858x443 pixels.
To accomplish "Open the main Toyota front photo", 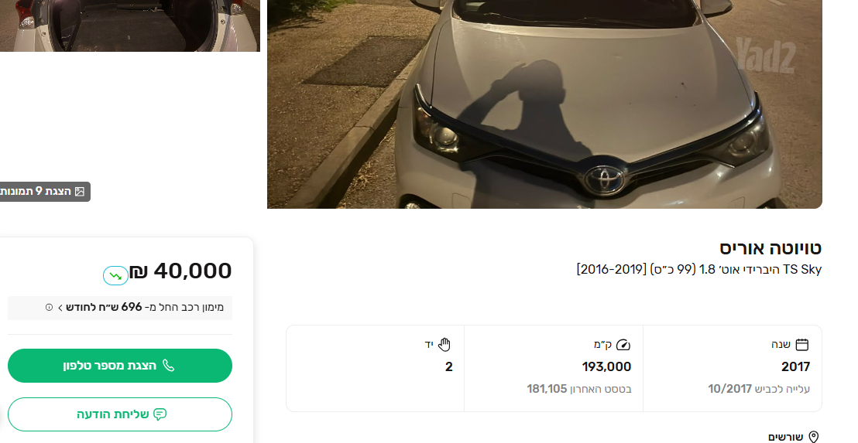I will pyautogui.click(x=544, y=104).
